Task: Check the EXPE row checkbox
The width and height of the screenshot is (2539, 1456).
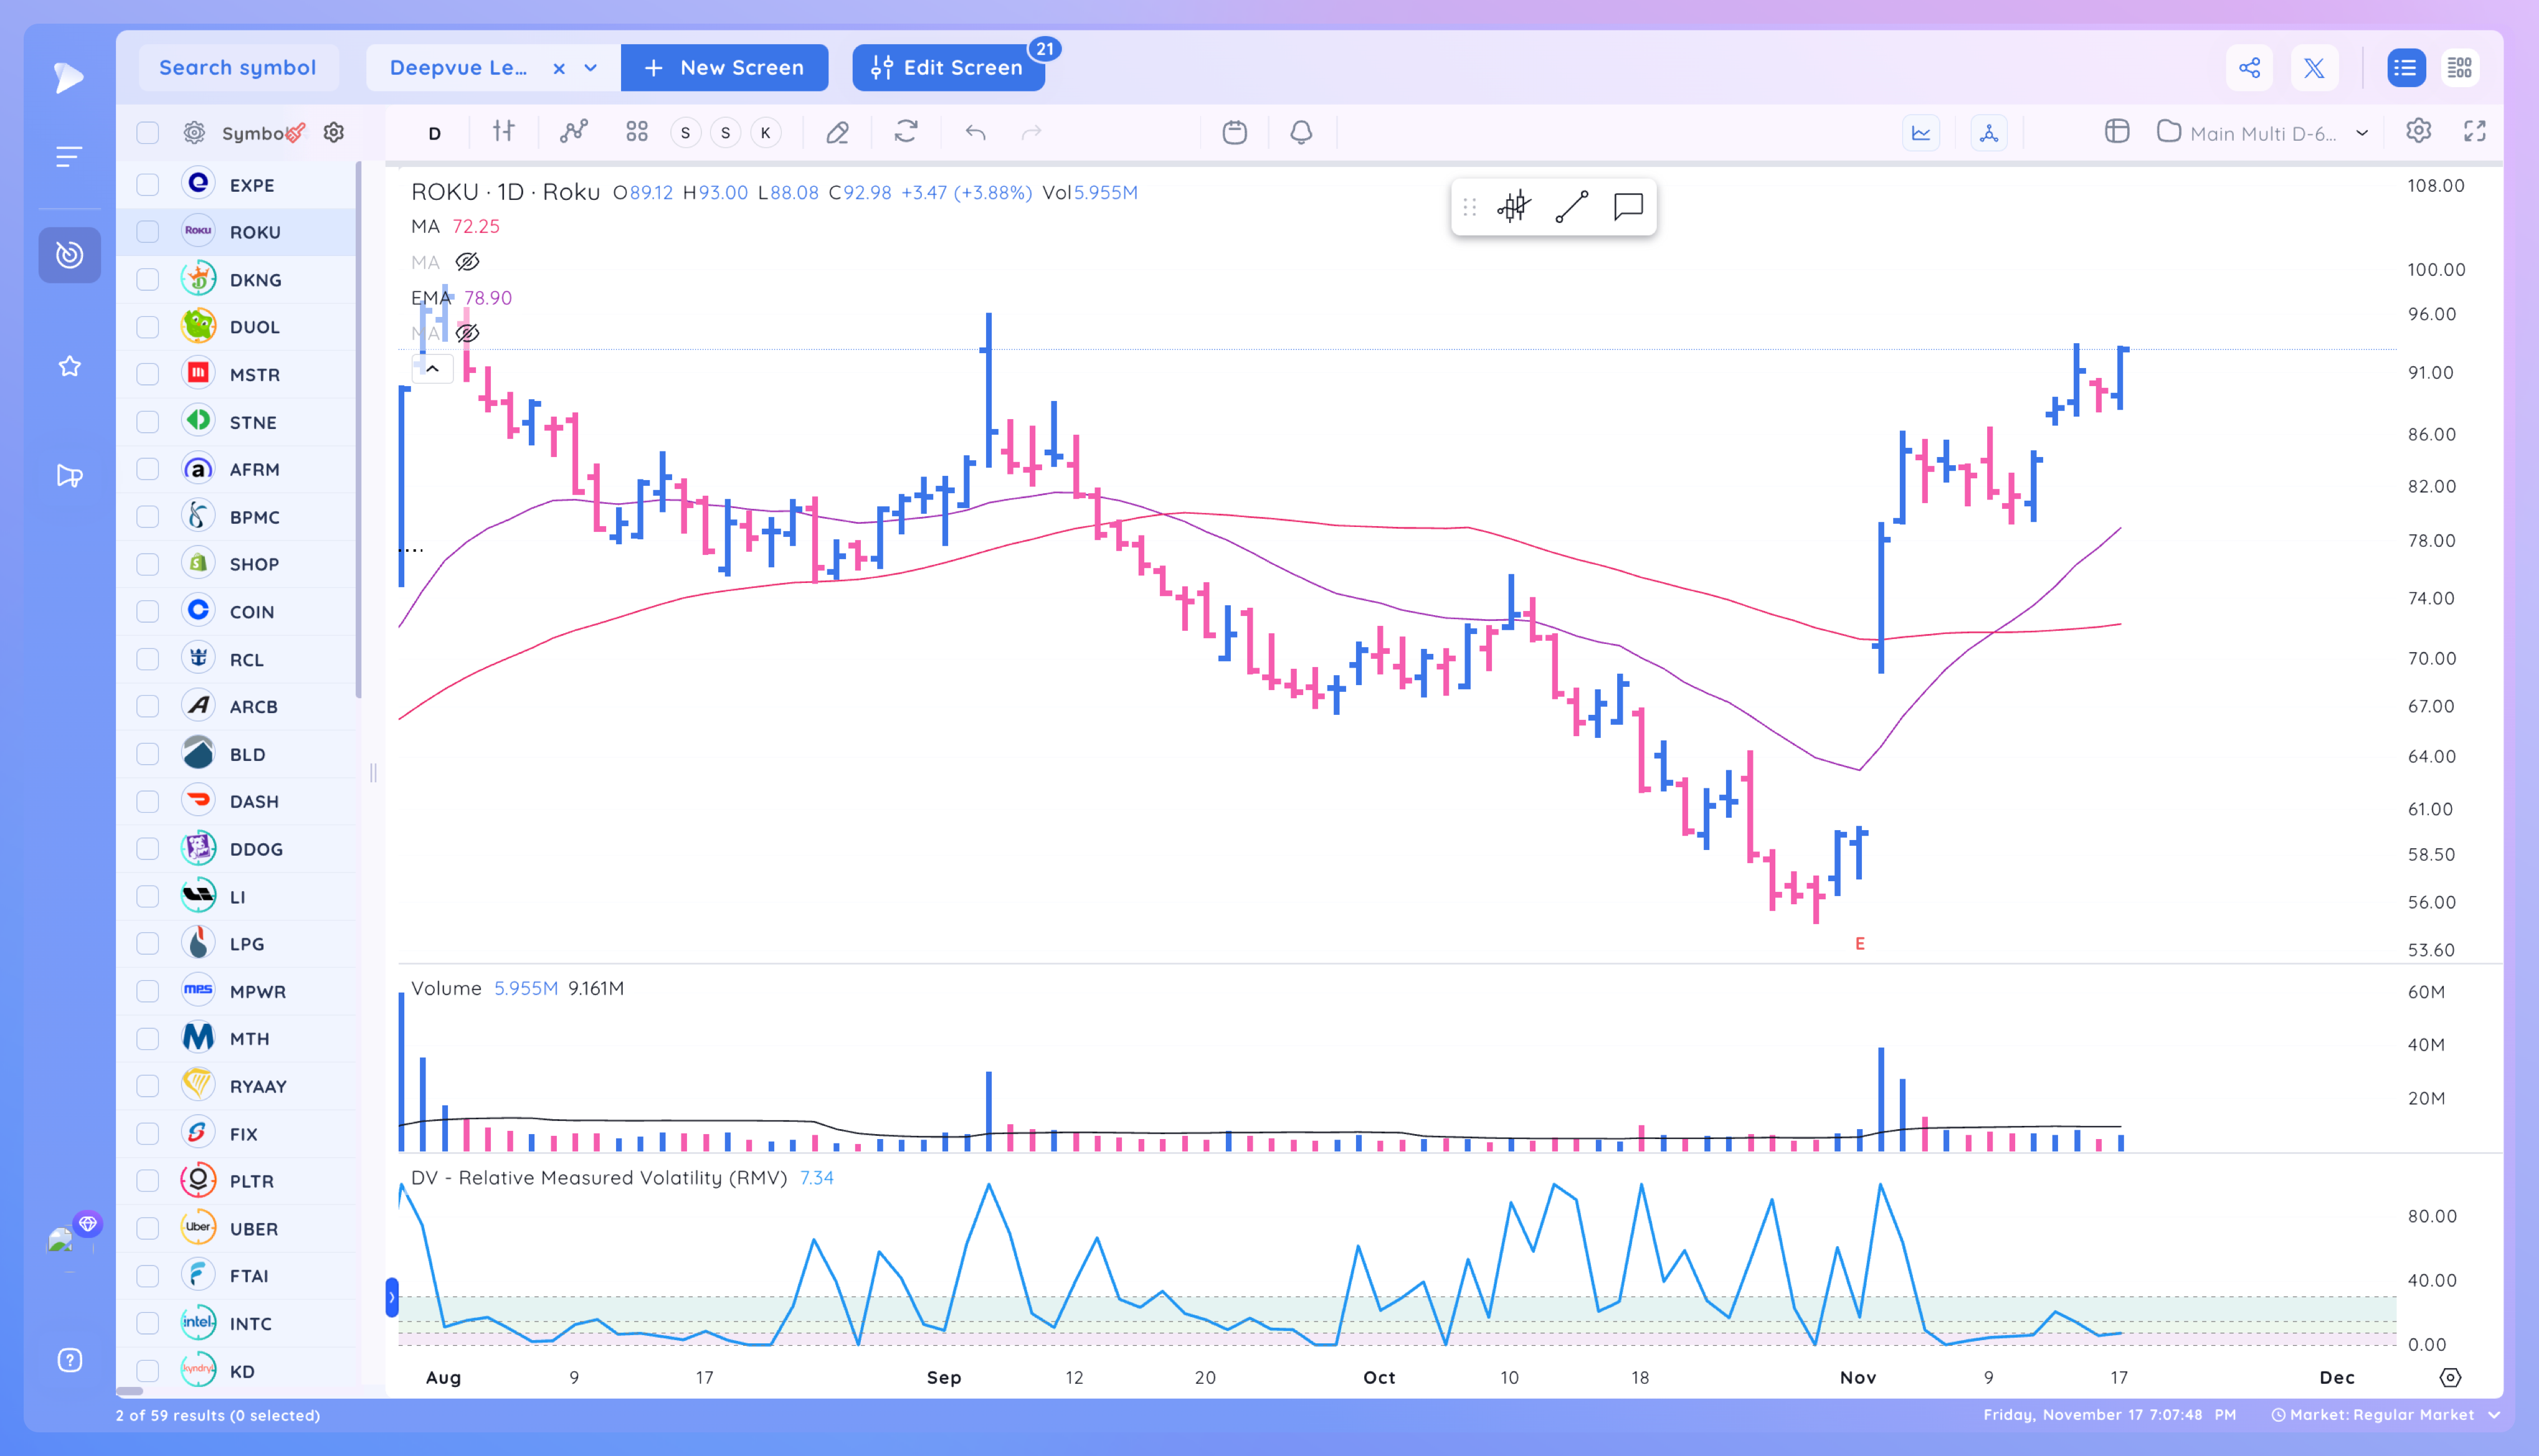Action: tap(148, 185)
